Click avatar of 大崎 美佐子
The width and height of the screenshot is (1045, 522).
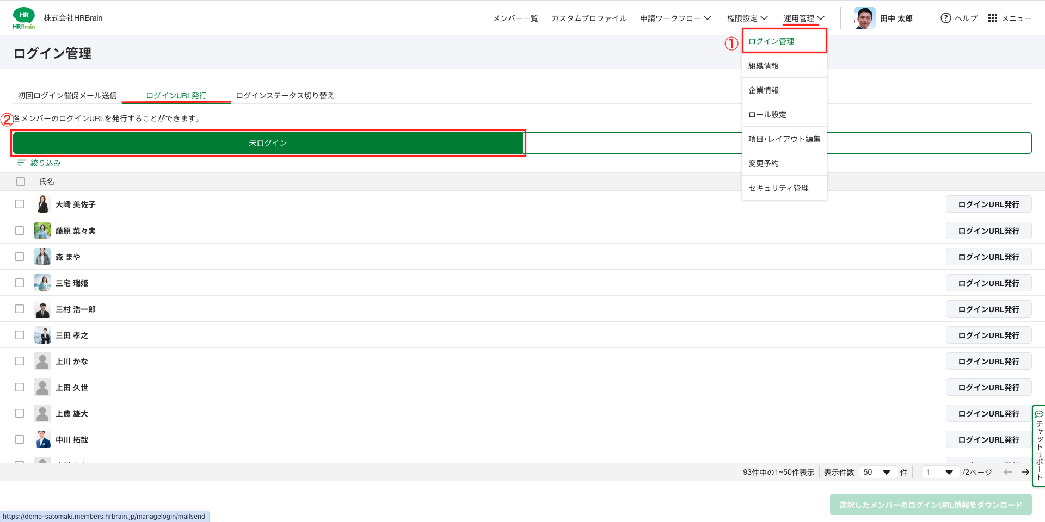(x=42, y=204)
